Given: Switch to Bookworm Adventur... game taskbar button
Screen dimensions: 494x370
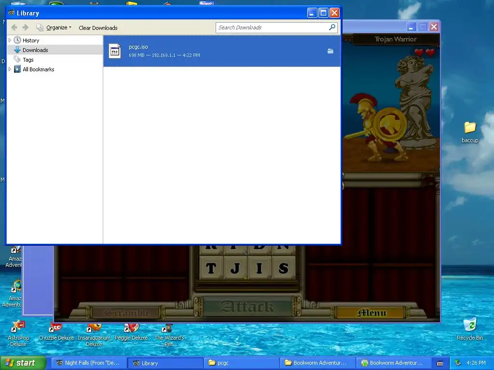Looking at the screenshot, I should 394,363.
